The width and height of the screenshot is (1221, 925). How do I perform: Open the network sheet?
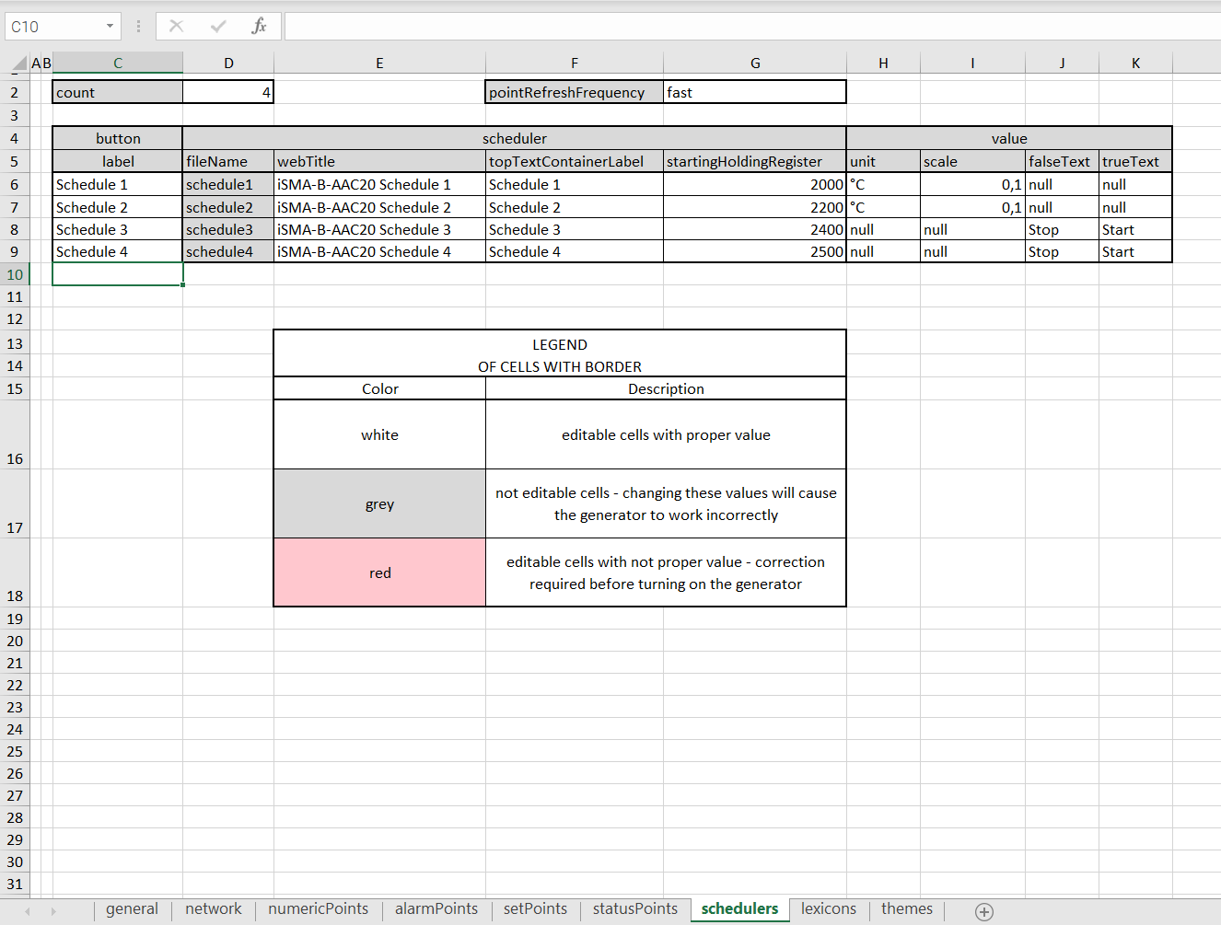213,909
